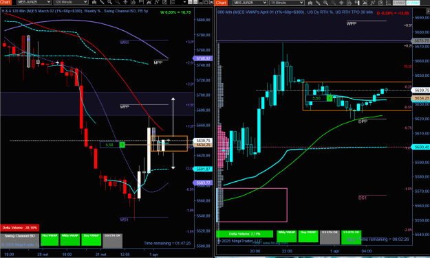Open 120 Minute interval dropdown on left chart
The height and width of the screenshot is (258, 430).
[x=71, y=2]
